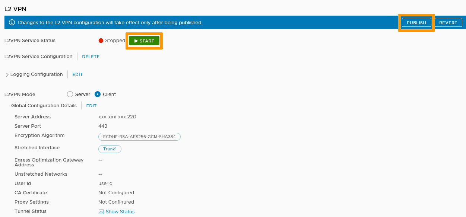Click the ECDHE-RSA-AES256-GCM-SHA384 encryption tag
Viewport: 466px width, 217px height.
(139, 137)
